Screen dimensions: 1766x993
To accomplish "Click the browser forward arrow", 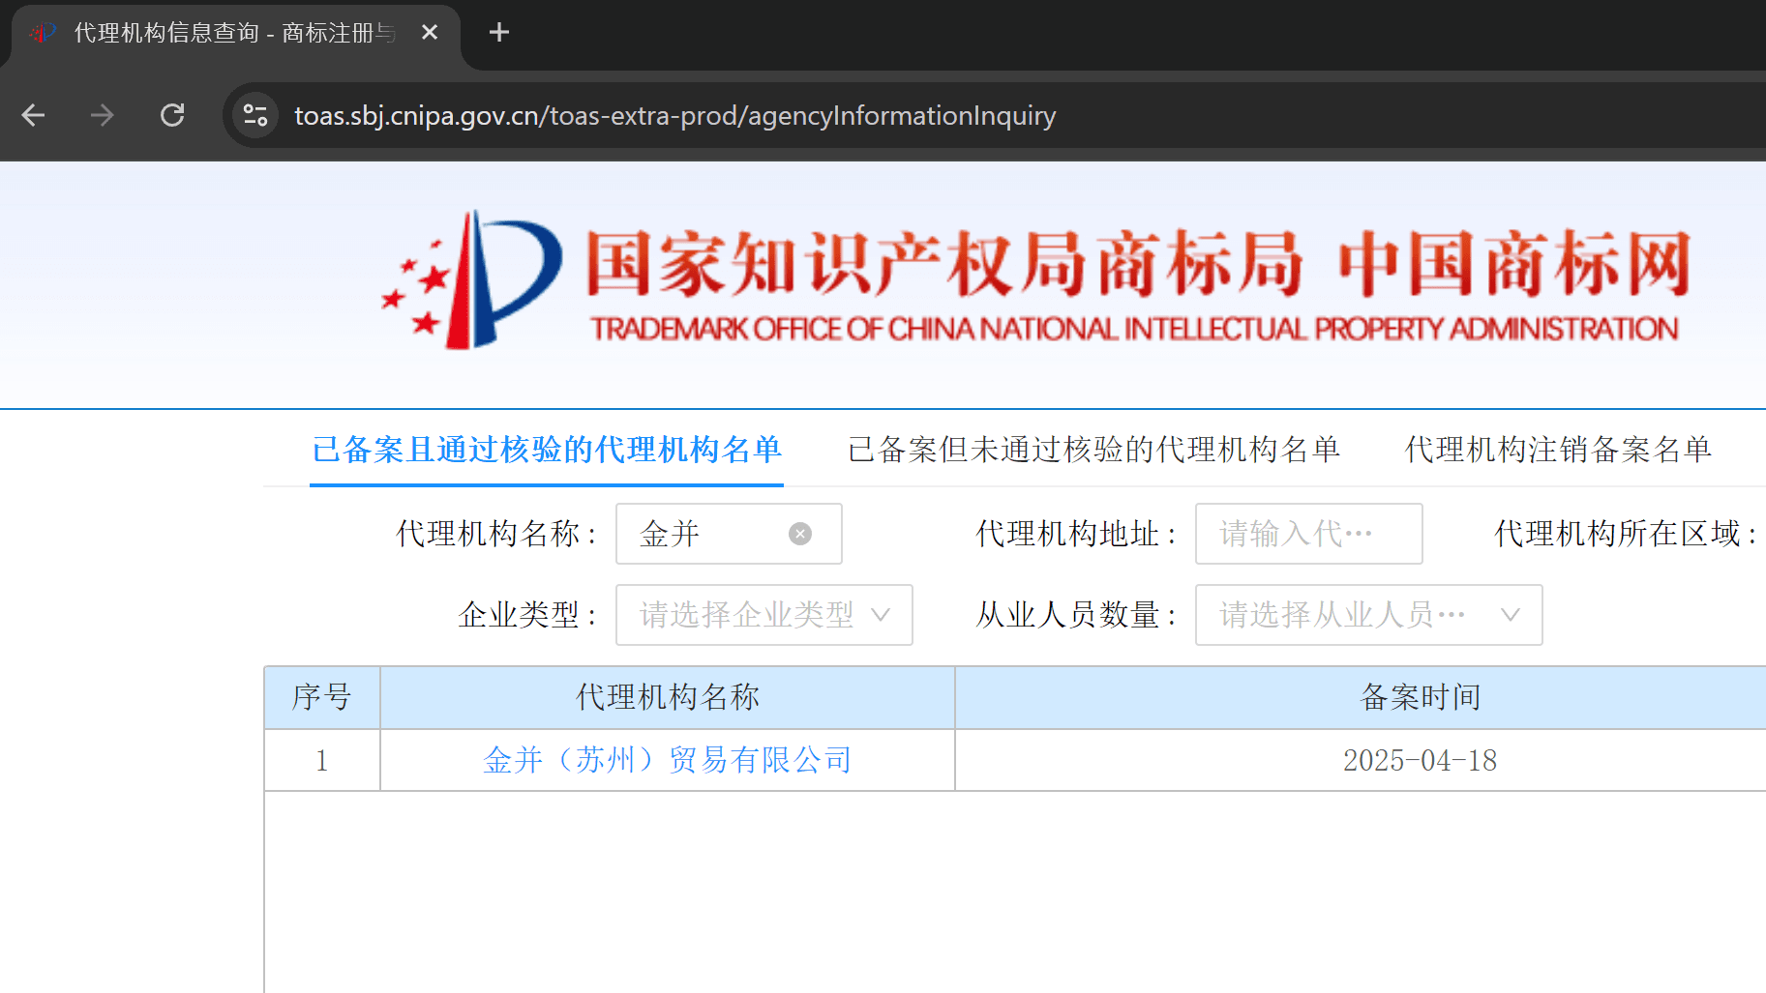I will (102, 115).
